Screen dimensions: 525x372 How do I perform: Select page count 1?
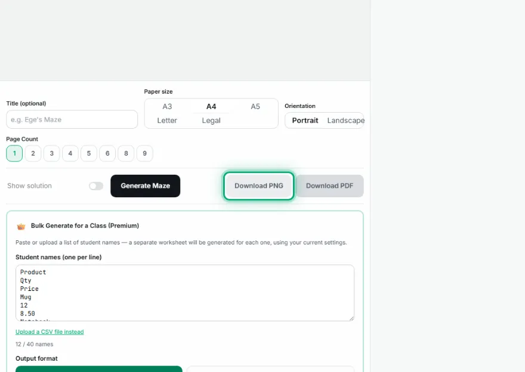(14, 153)
